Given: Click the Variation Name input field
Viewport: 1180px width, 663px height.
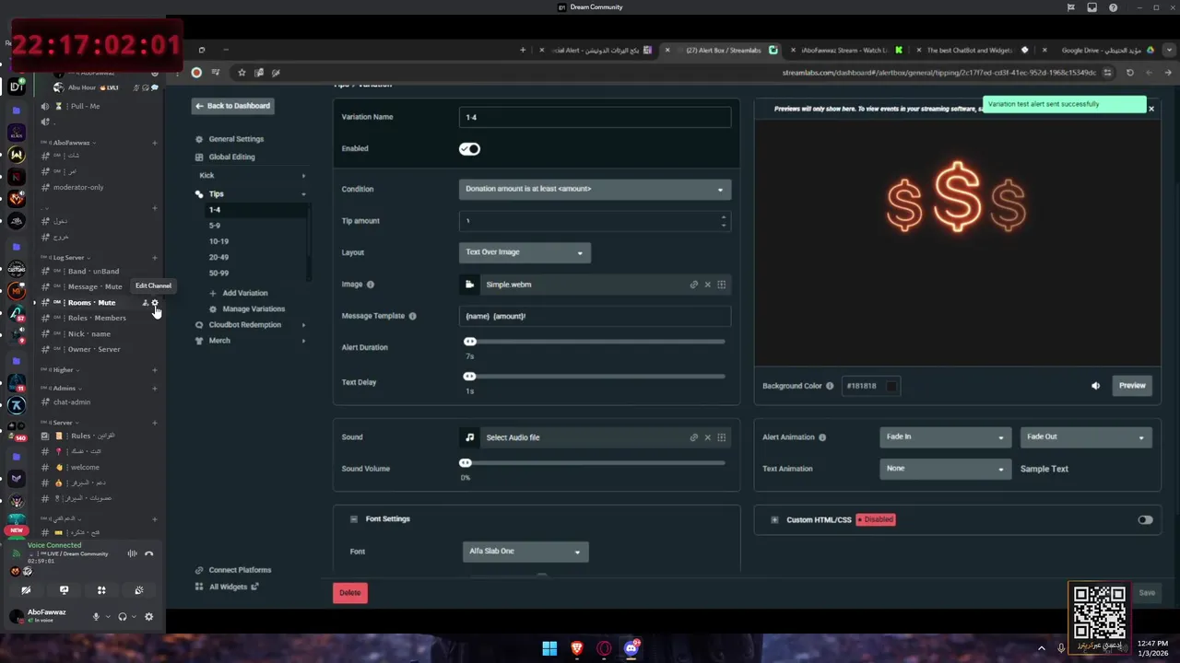Looking at the screenshot, I should pyautogui.click(x=595, y=117).
